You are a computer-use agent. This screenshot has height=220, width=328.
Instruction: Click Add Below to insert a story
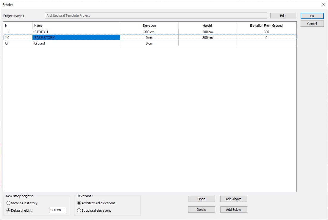(234, 210)
